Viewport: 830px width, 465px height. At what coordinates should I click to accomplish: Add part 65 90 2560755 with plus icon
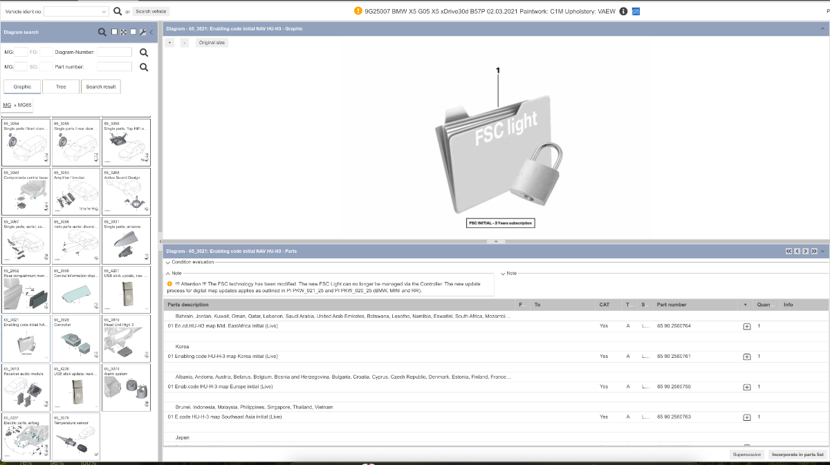click(747, 387)
